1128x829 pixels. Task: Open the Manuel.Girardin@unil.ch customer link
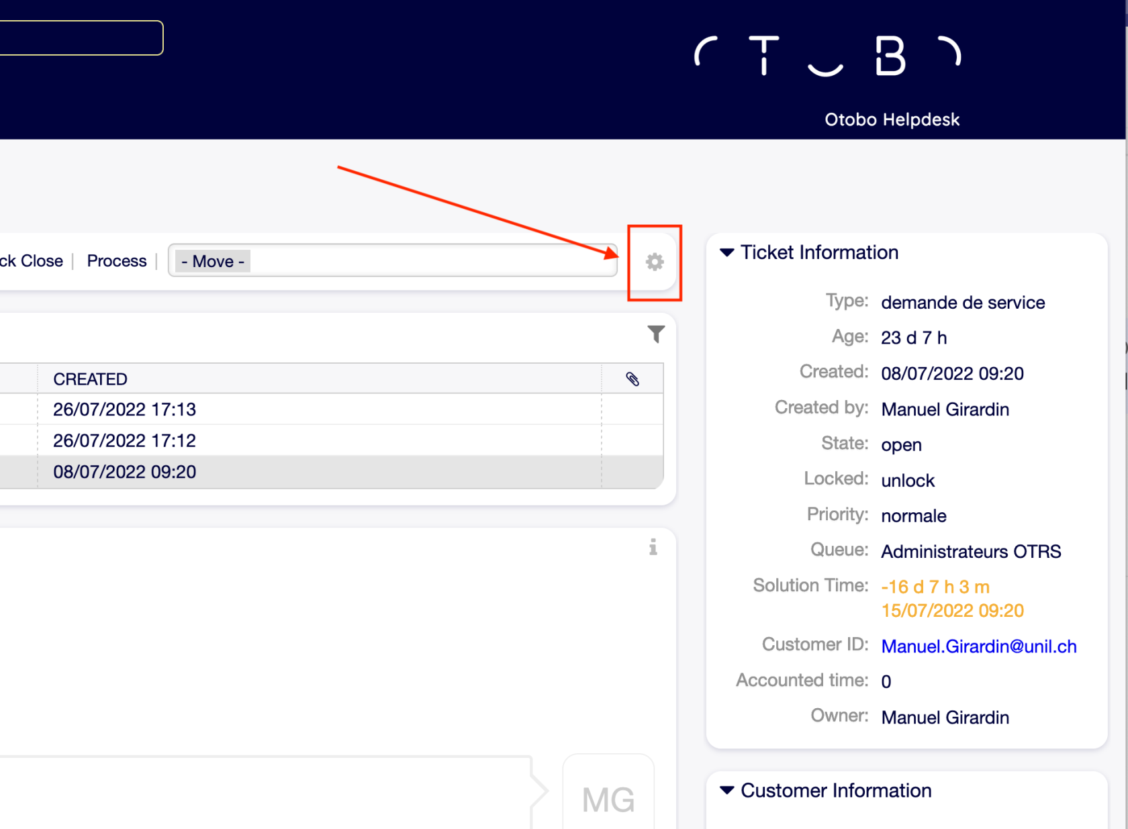tap(978, 646)
